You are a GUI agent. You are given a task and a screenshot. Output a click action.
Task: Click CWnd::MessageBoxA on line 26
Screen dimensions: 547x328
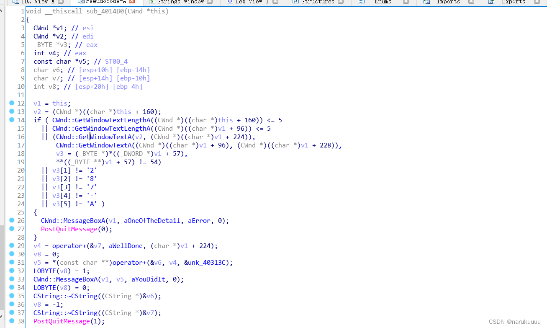73,221
